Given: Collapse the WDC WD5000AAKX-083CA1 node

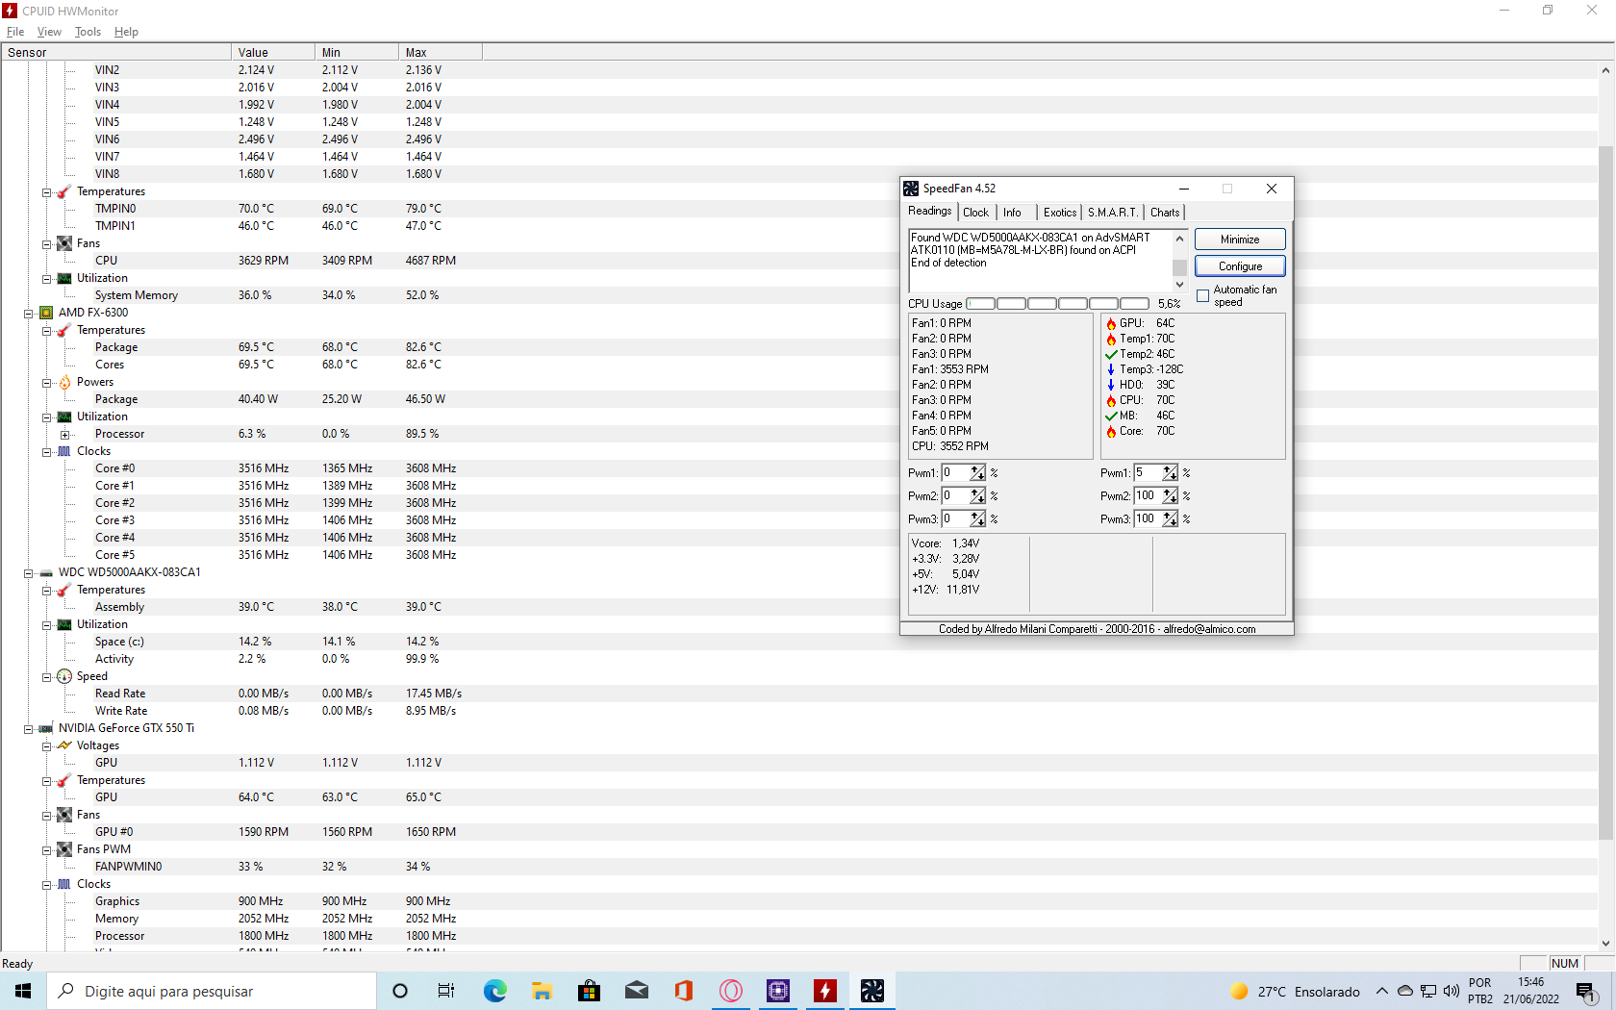Looking at the screenshot, I should tap(28, 572).
